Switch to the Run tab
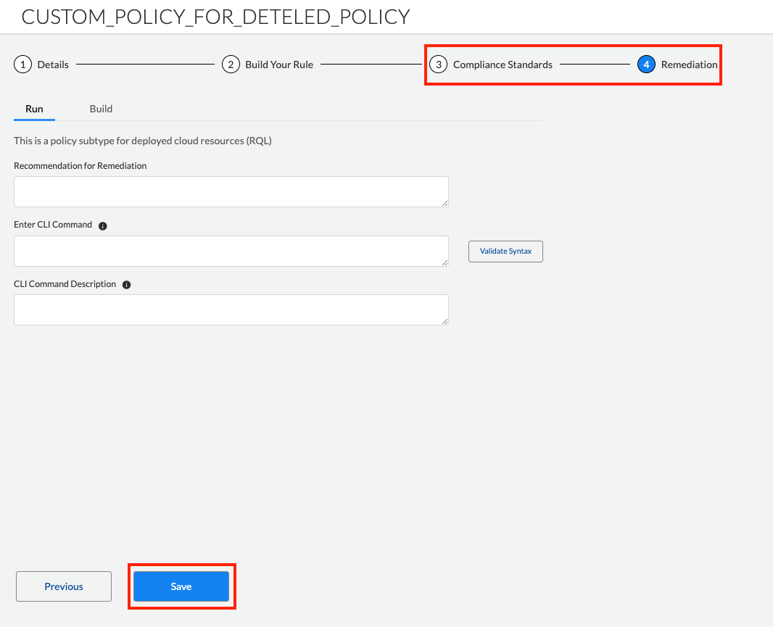The width and height of the screenshot is (773, 627). point(34,109)
